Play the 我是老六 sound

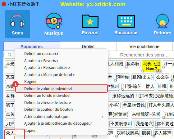click(x=144, y=124)
